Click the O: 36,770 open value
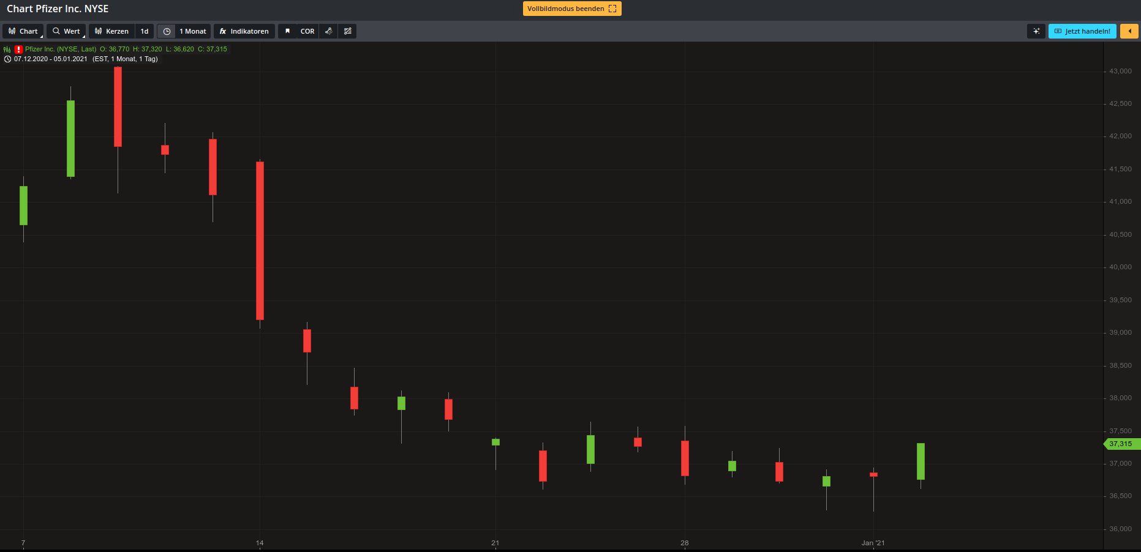Viewport: 1141px width, 552px height. click(115, 49)
